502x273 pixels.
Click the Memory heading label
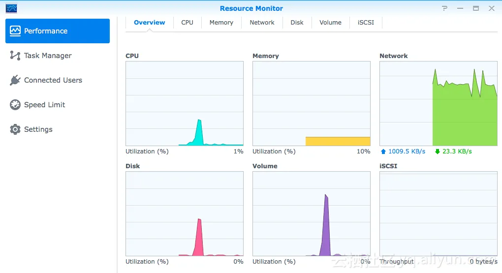pos(266,56)
